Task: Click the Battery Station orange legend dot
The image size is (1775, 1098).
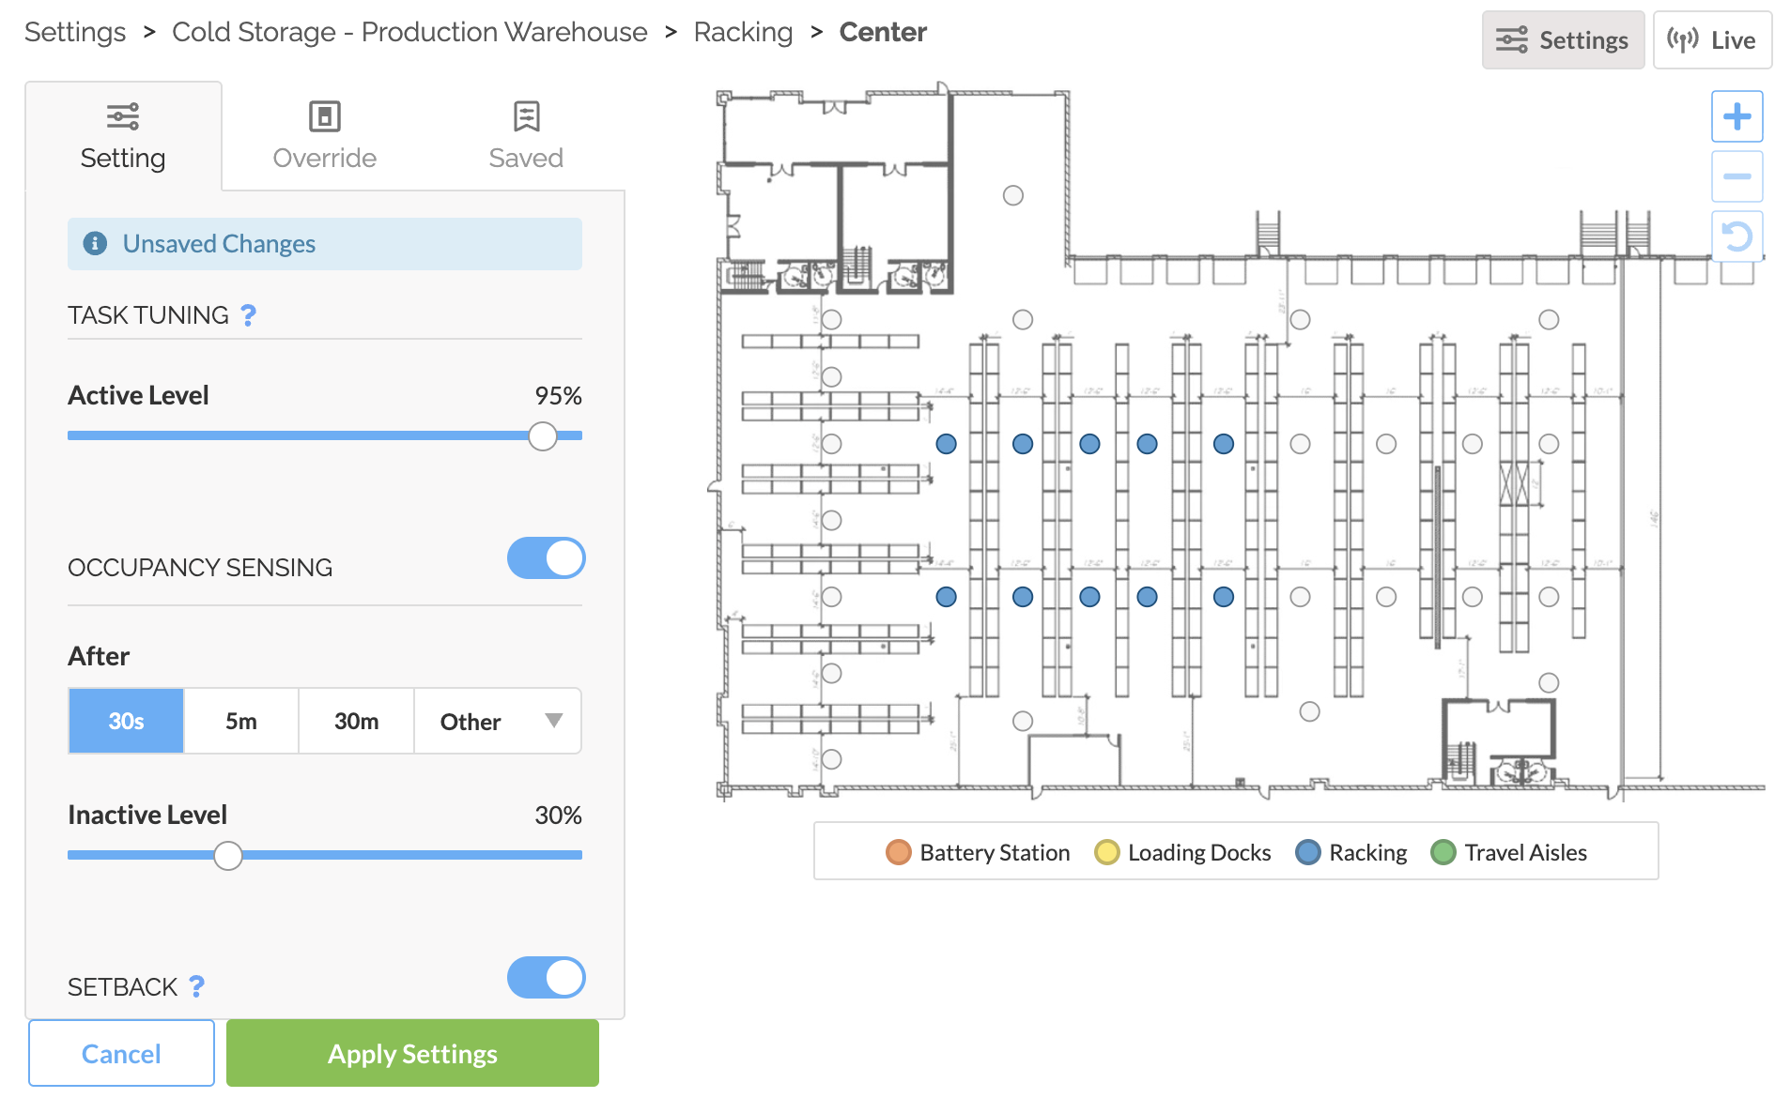Action: click(898, 852)
